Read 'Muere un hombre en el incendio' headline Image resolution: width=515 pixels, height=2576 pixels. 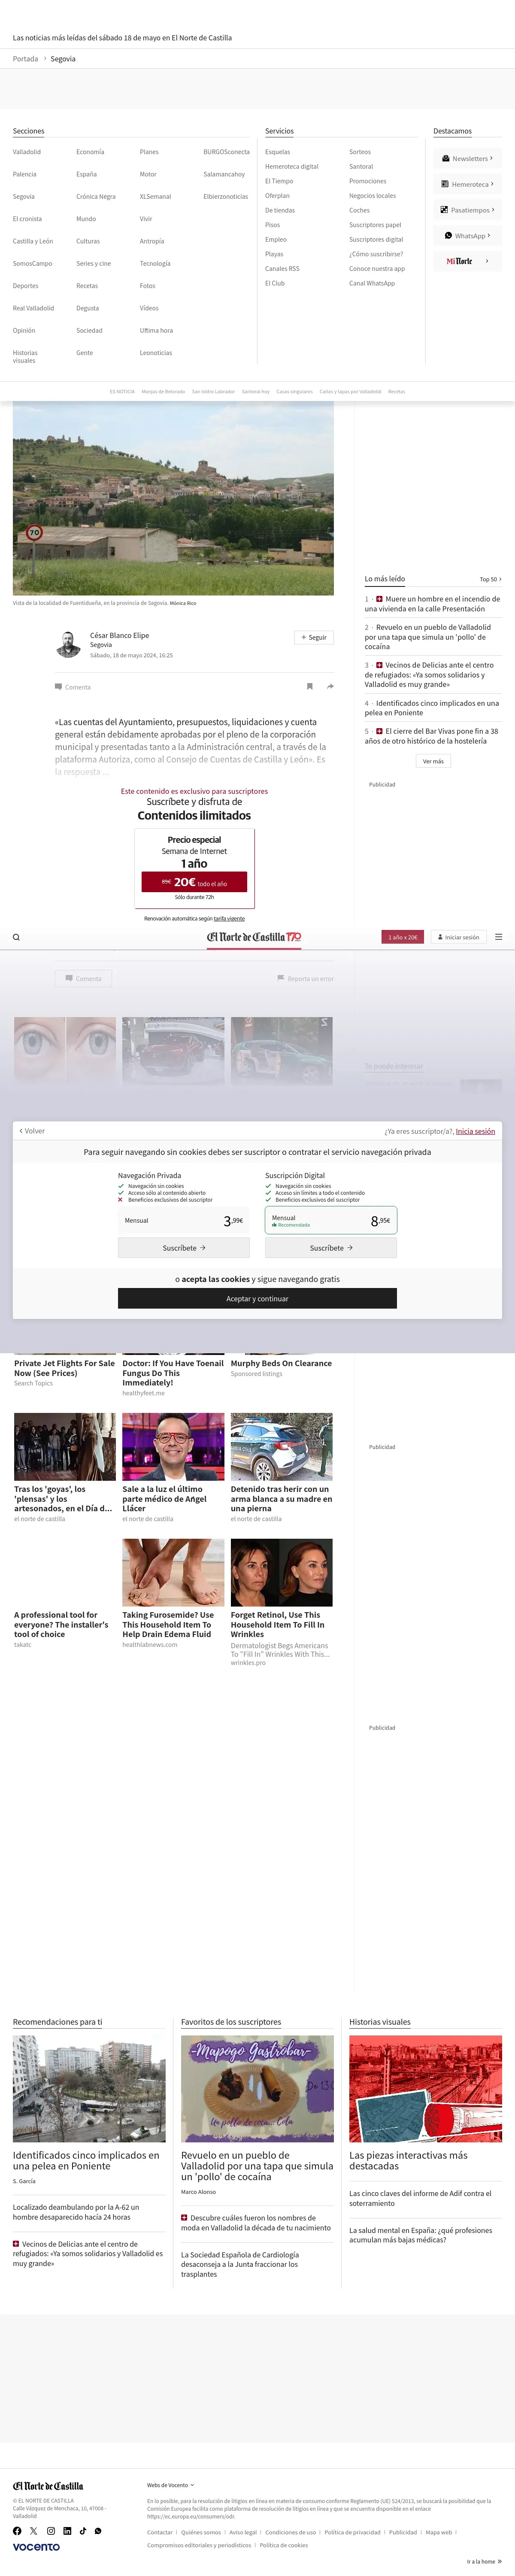click(x=432, y=604)
